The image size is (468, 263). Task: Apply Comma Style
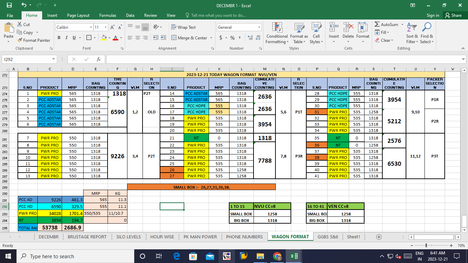[x=239, y=38]
